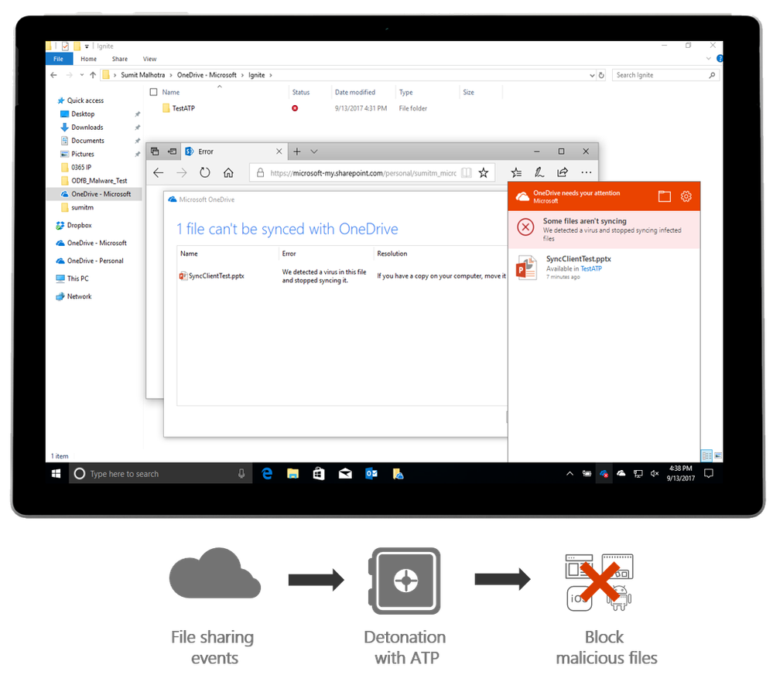Image resolution: width=773 pixels, height=678 pixels.
Task: Select Downloads in navigation pane
Action: point(87,127)
